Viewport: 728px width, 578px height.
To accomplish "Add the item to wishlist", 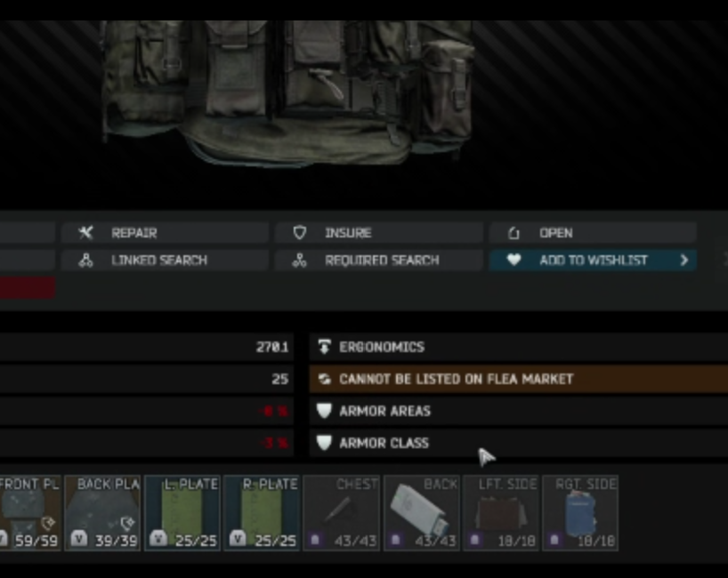I will click(x=593, y=261).
